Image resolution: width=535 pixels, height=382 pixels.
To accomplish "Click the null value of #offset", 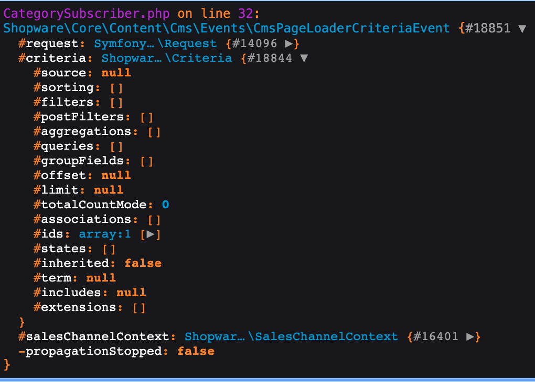I will (116, 175).
